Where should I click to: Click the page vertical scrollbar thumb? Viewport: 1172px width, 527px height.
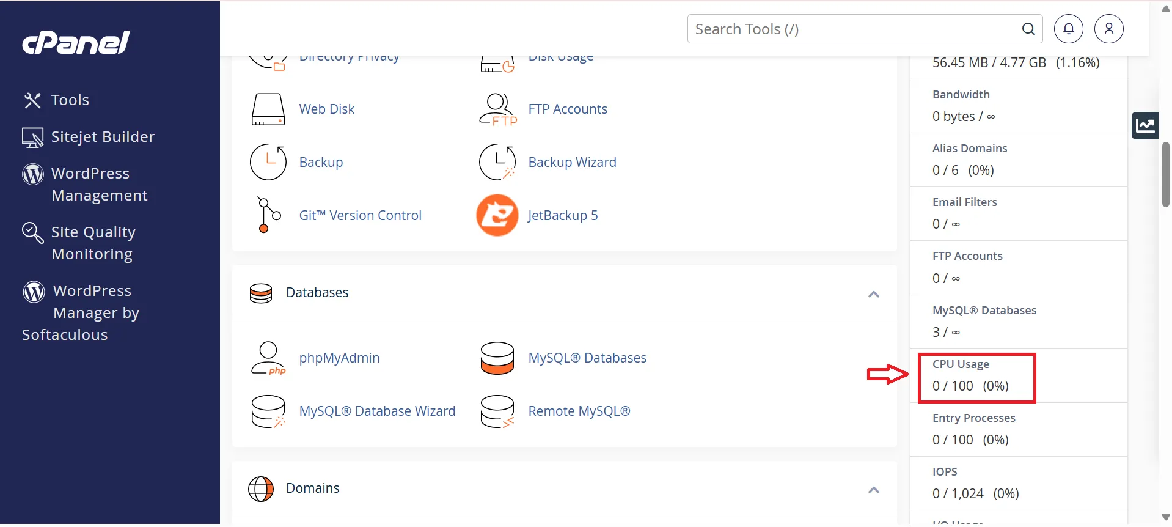click(1165, 175)
